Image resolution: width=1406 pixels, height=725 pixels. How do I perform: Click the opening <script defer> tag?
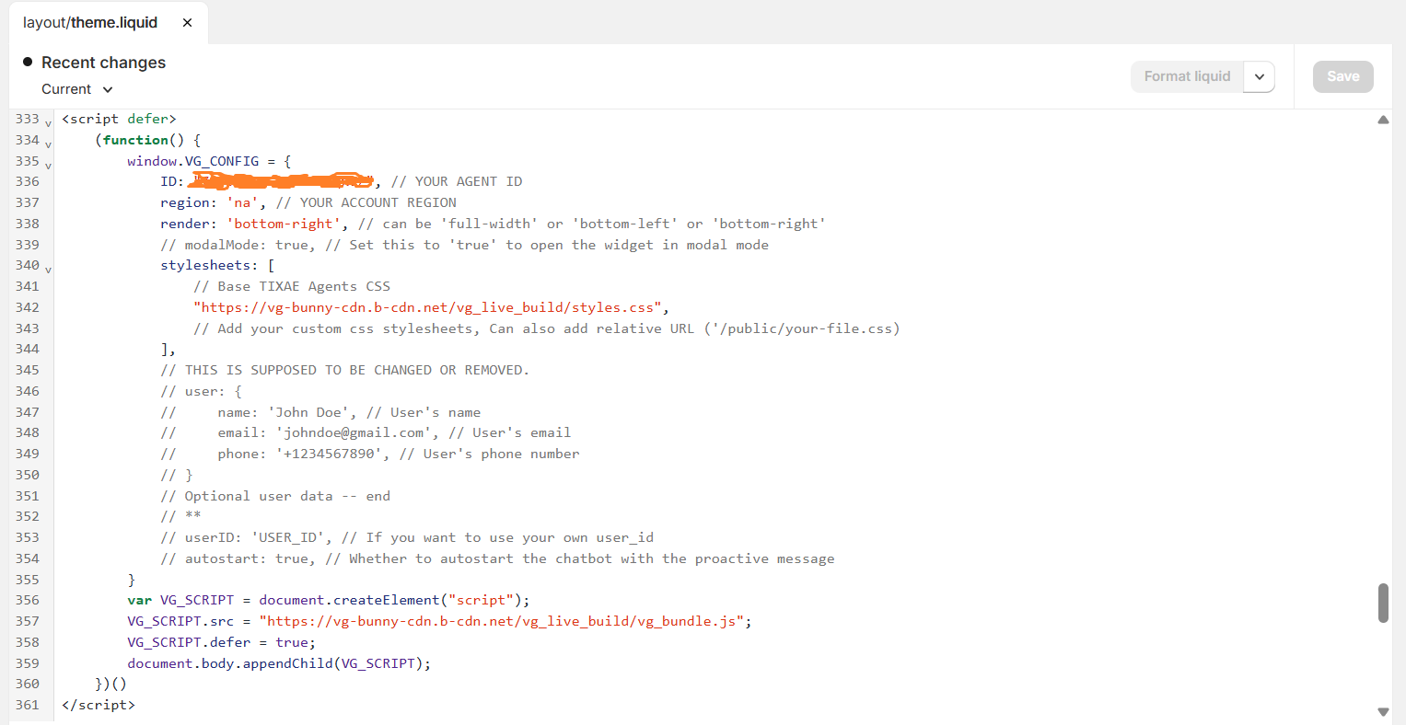point(119,119)
